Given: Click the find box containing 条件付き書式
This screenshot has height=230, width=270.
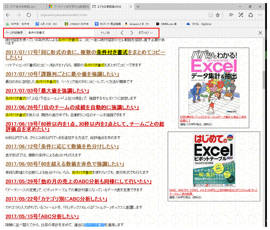Looking at the screenshot, I should coord(60,32).
